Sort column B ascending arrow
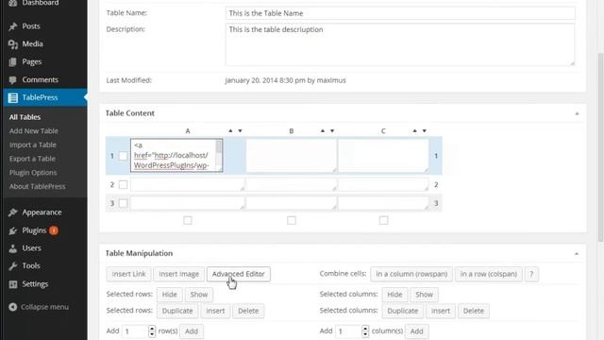This screenshot has width=604, height=340. pos(323,130)
